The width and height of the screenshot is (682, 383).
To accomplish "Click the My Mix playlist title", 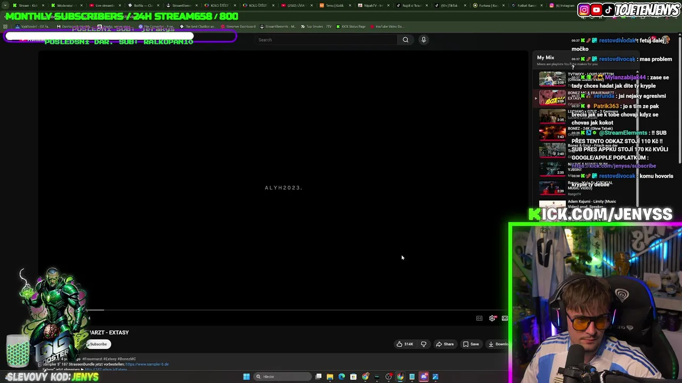I will [546, 57].
